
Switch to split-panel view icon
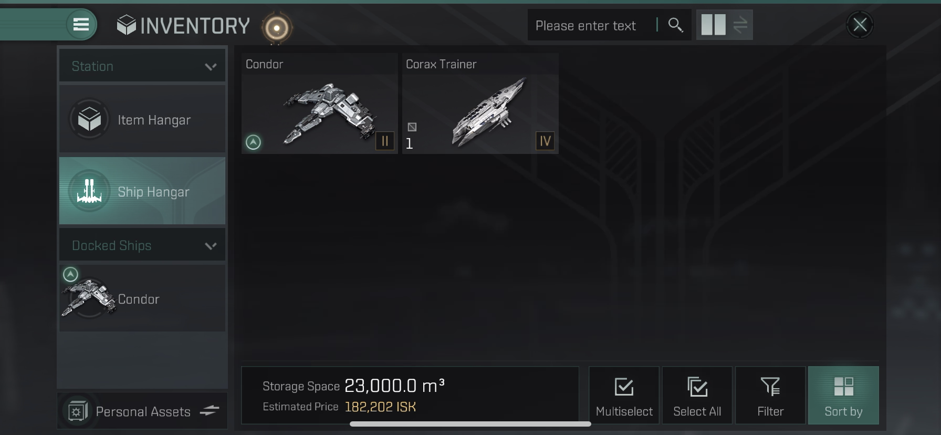[x=713, y=25]
